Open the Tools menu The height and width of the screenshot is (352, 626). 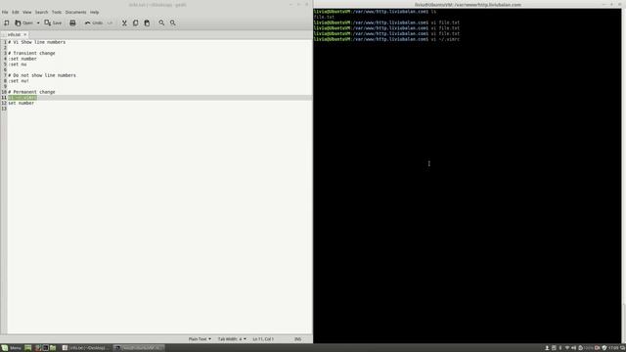click(x=57, y=12)
